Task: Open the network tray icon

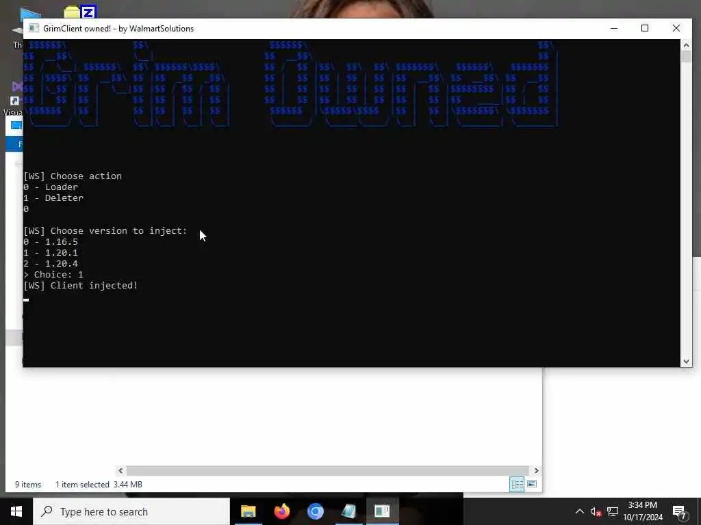Action: pyautogui.click(x=613, y=511)
